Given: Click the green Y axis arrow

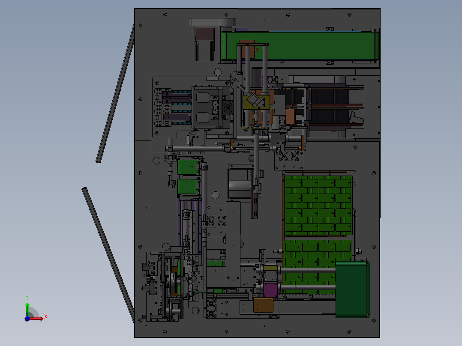Looking at the screenshot, I should [x=27, y=307].
